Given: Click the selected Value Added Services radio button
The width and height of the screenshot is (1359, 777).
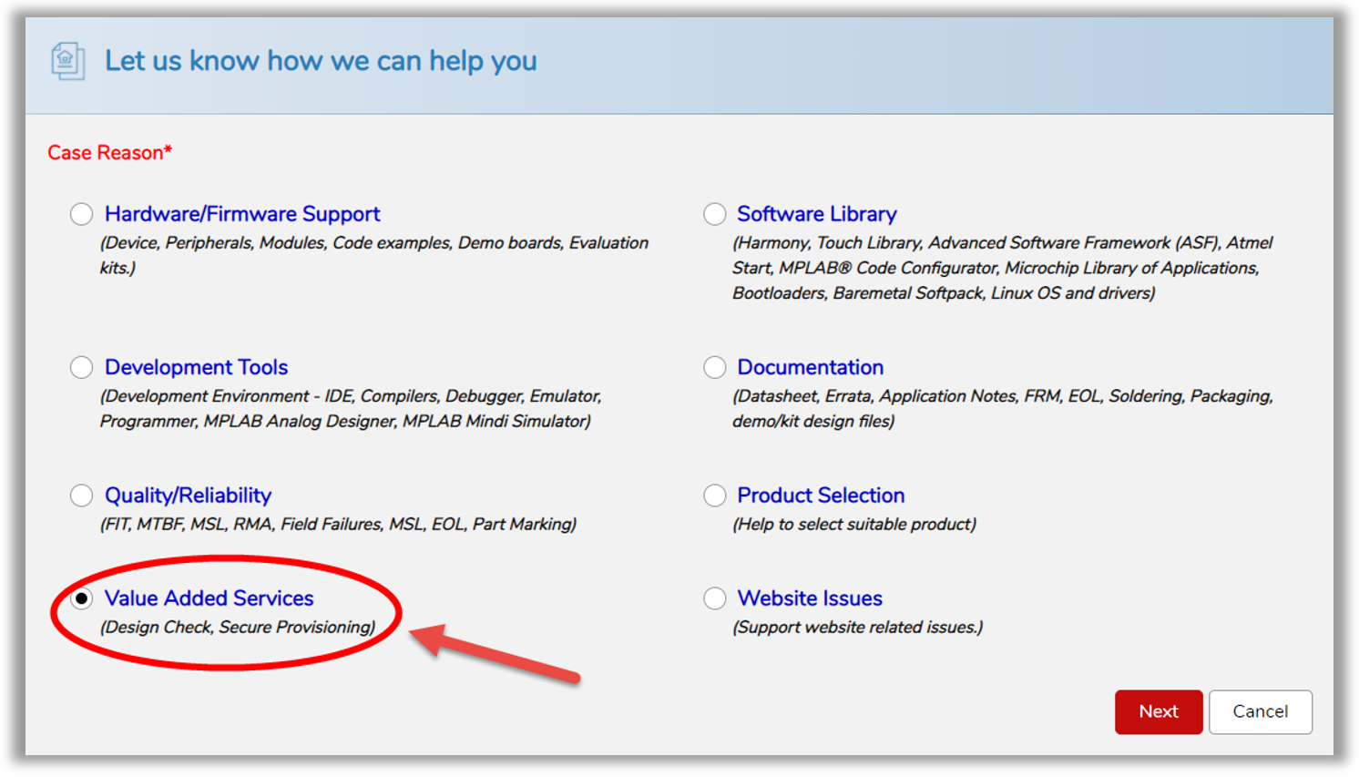Looking at the screenshot, I should [x=82, y=598].
